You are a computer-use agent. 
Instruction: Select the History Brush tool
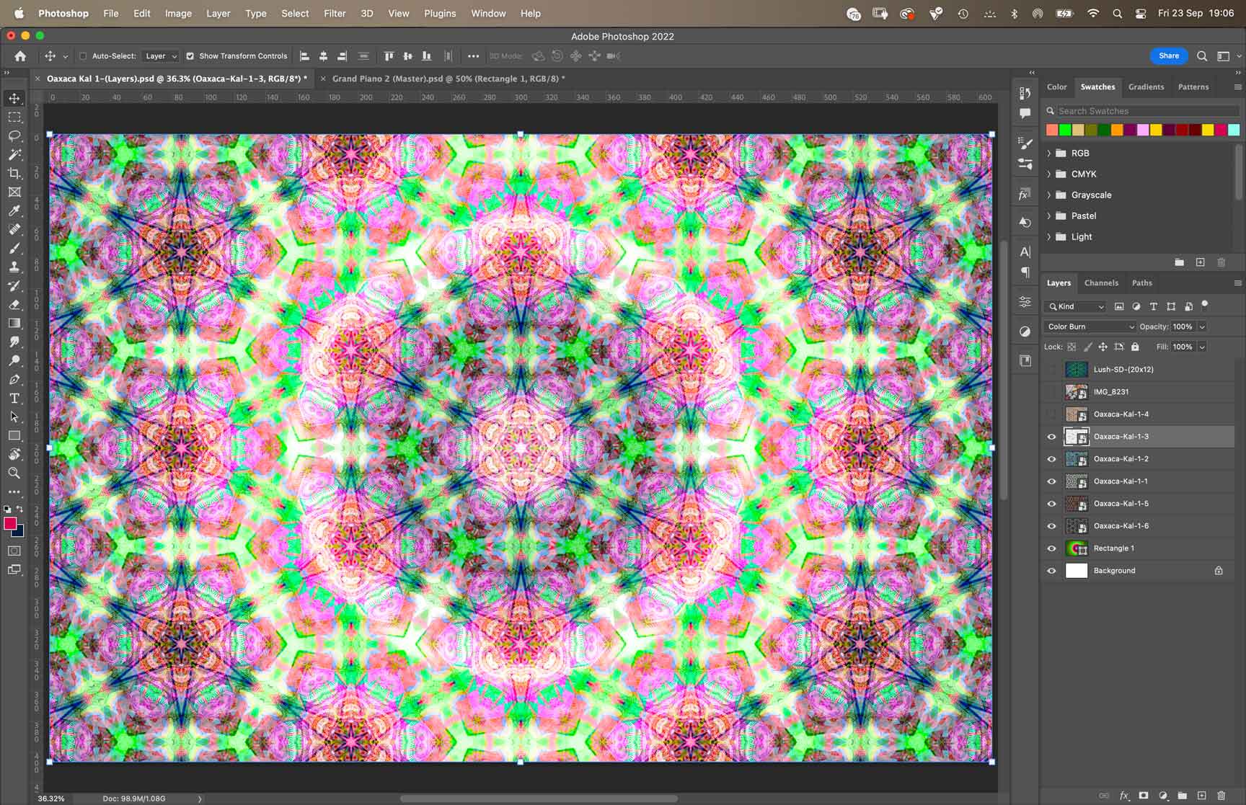14,285
